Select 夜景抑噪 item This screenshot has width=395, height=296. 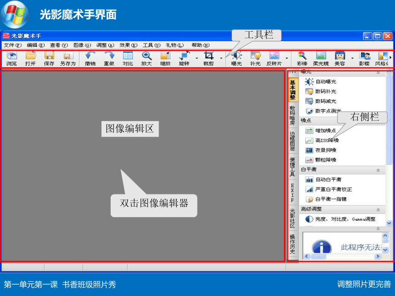tap(321, 150)
